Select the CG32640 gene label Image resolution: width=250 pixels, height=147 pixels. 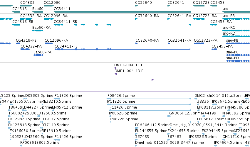[143, 3]
